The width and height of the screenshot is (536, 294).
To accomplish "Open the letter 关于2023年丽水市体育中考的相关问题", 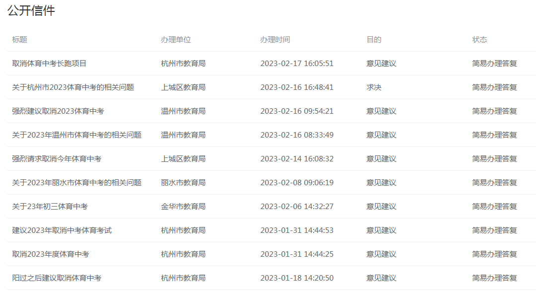I will [77, 182].
